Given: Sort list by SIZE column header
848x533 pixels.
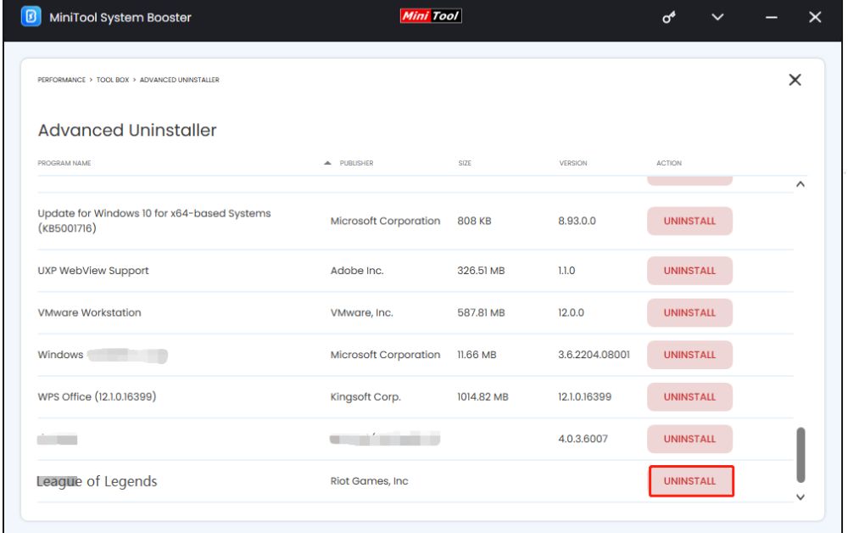Looking at the screenshot, I should coord(465,163).
